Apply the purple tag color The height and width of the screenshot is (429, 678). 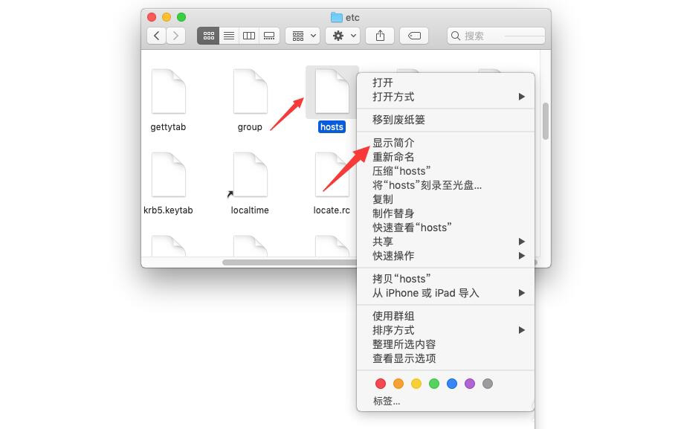pyautogui.click(x=470, y=384)
